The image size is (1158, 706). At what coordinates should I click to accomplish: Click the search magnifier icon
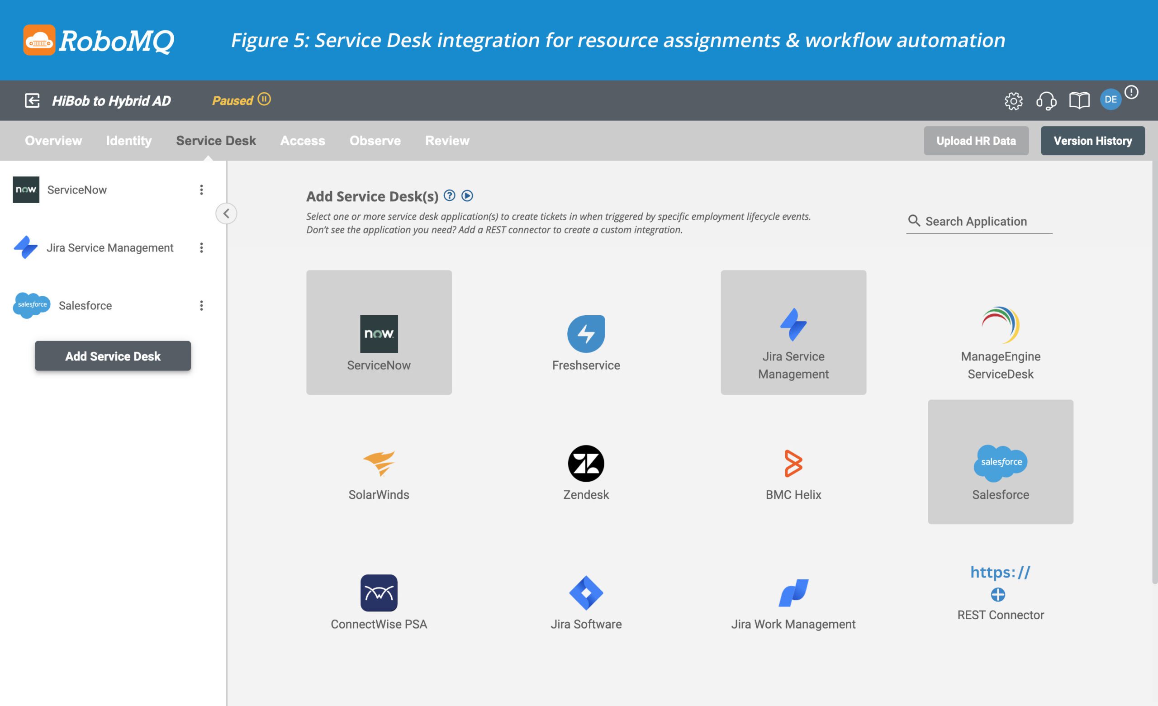click(914, 220)
